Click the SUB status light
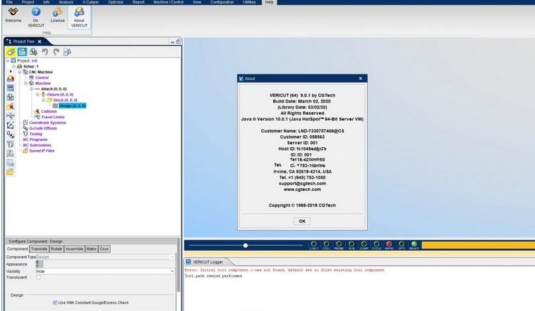This screenshot has height=311, width=535. [351, 244]
